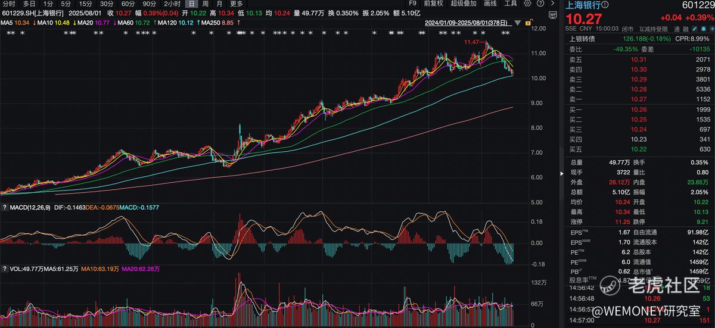The height and width of the screenshot is (328, 715).
Task: Click date range 2024/01/09-2025/08/01 link
Action: tap(468, 23)
